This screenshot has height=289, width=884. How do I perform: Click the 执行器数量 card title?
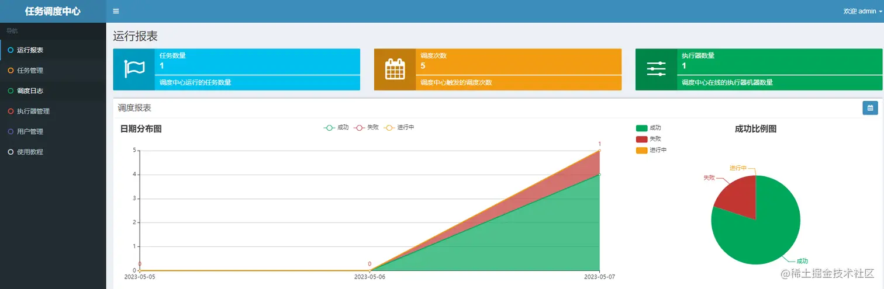(698, 55)
